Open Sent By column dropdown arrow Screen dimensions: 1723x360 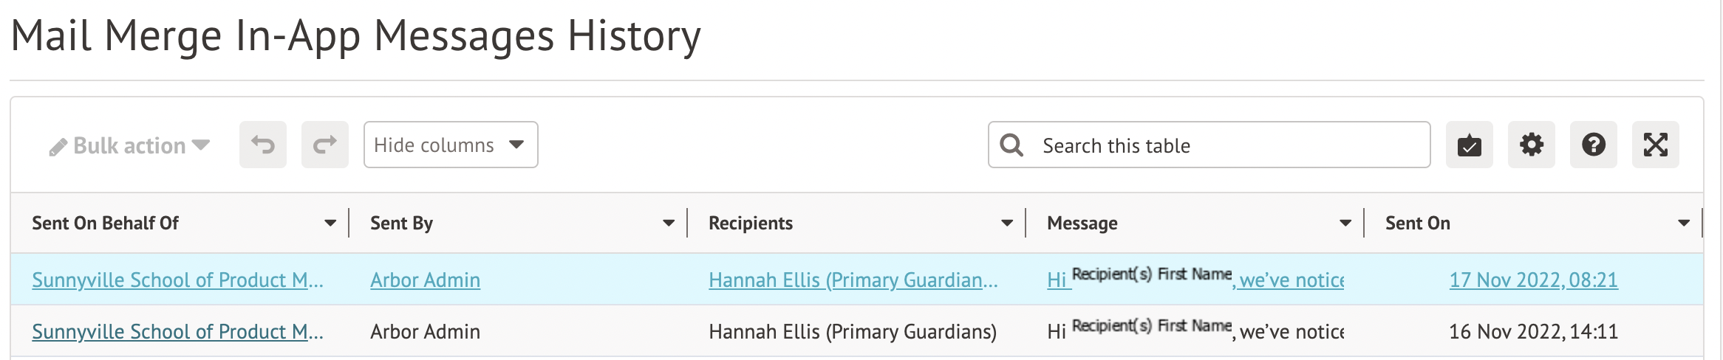click(668, 223)
